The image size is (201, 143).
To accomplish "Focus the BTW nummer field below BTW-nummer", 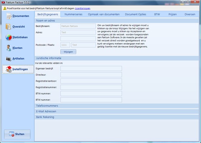I will [x=91, y=100].
